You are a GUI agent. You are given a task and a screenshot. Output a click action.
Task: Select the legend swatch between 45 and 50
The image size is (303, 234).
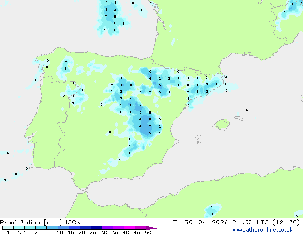click(x=141, y=228)
